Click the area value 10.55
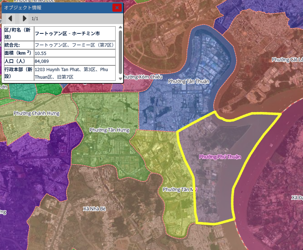The height and width of the screenshot is (250, 303). tap(40, 53)
